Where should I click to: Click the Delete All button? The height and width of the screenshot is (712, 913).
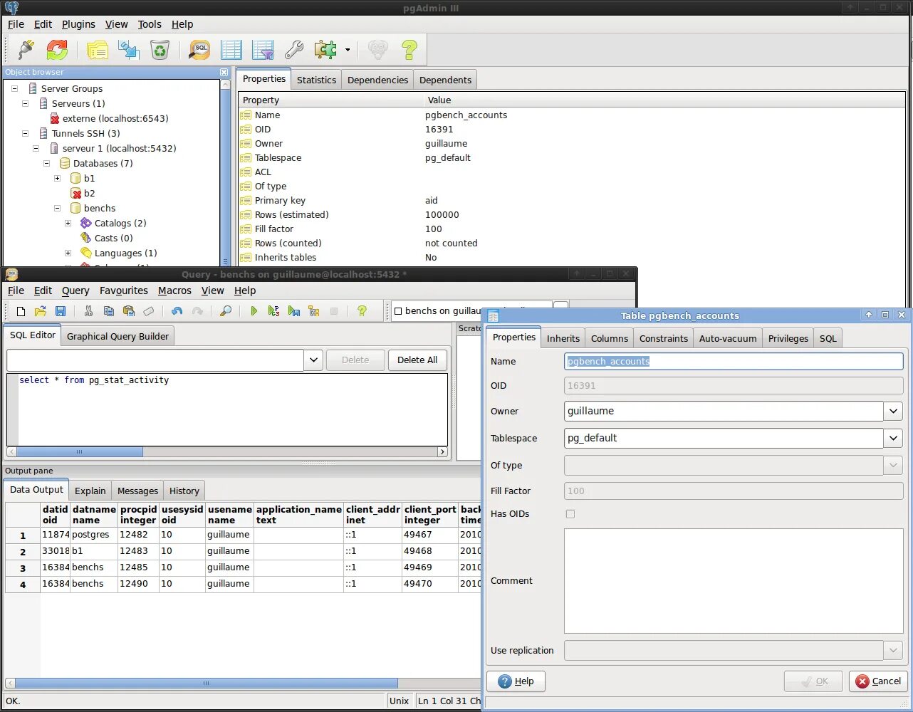(x=417, y=360)
